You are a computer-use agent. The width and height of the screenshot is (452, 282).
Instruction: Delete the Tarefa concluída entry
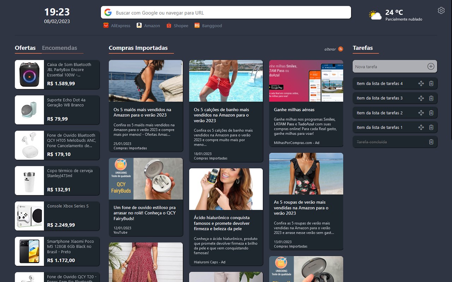pyautogui.click(x=431, y=142)
